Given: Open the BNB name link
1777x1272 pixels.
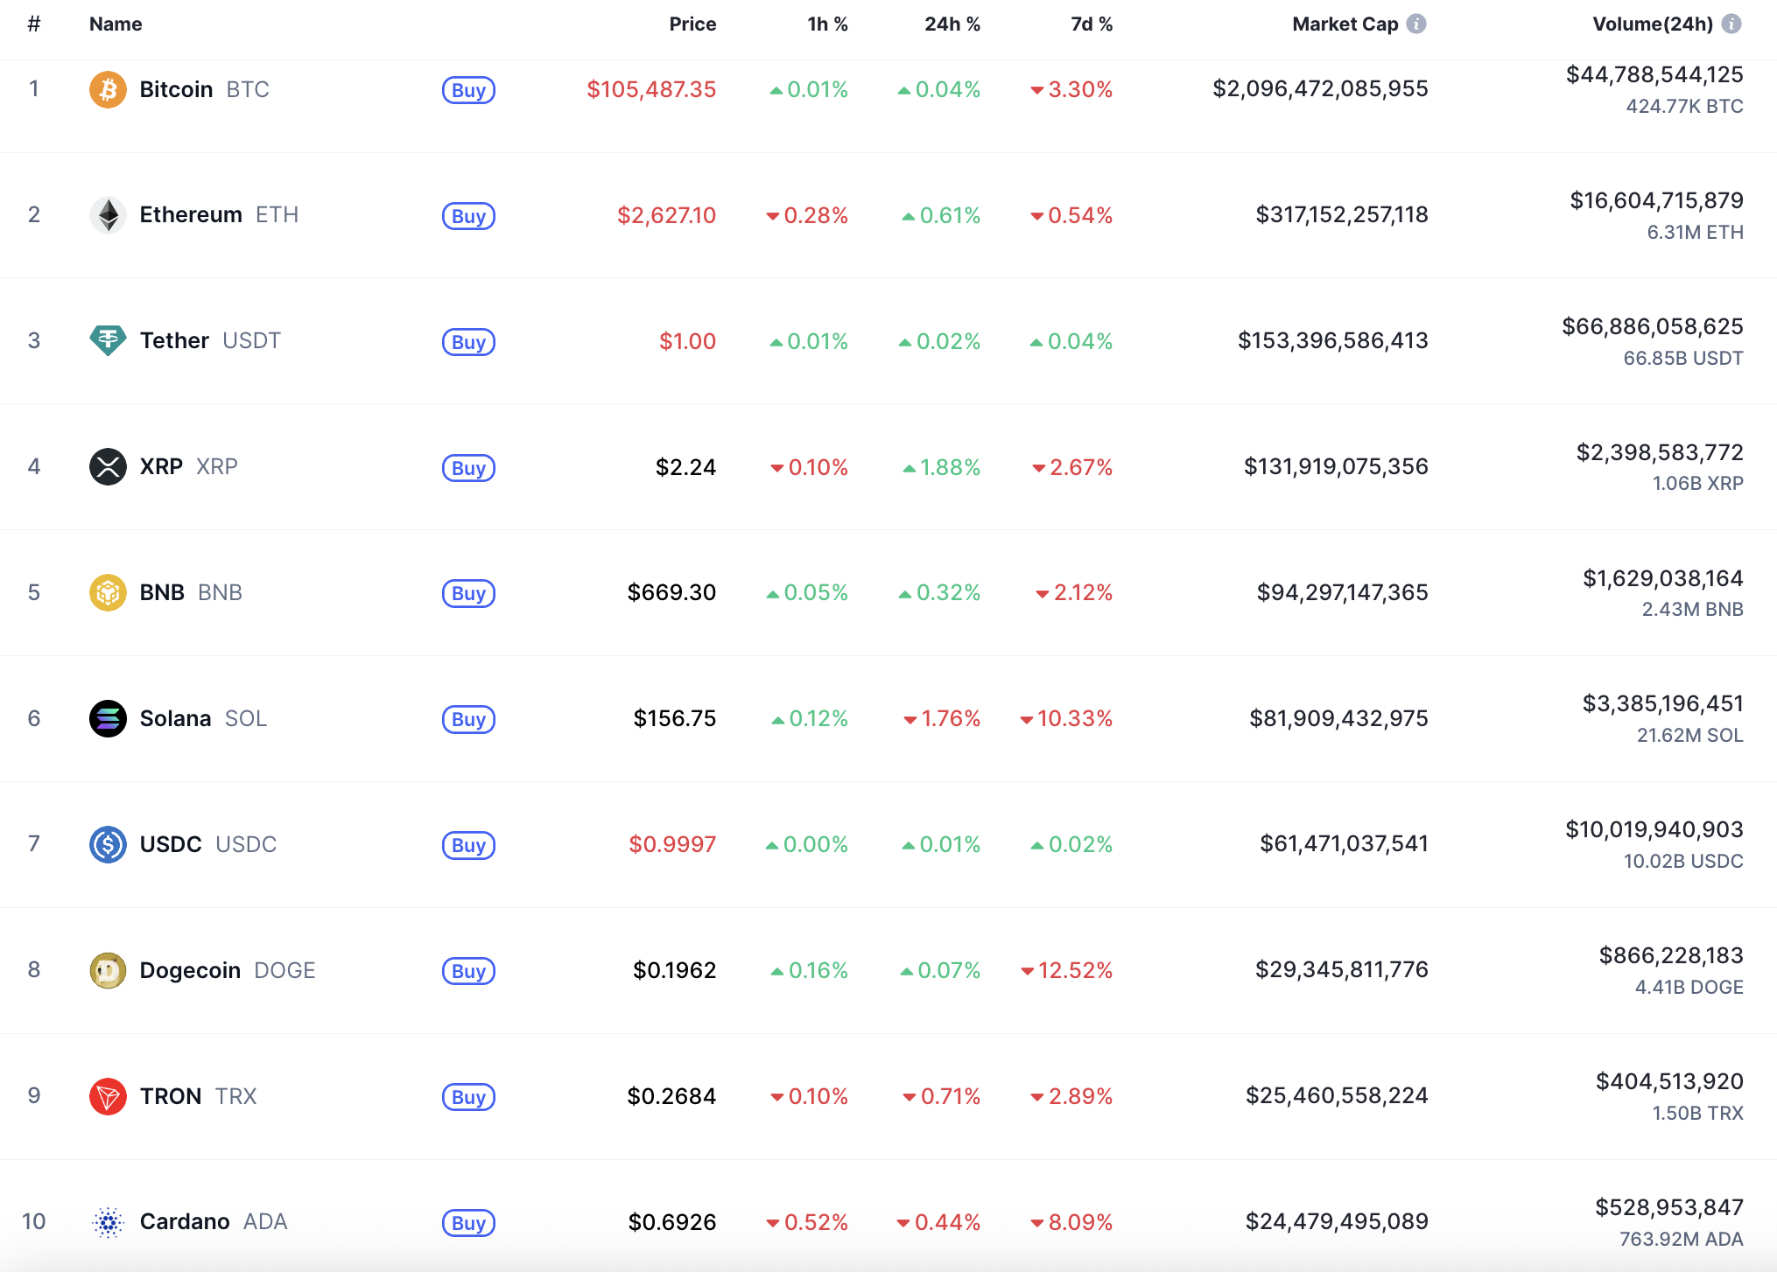Looking at the screenshot, I should [191, 592].
